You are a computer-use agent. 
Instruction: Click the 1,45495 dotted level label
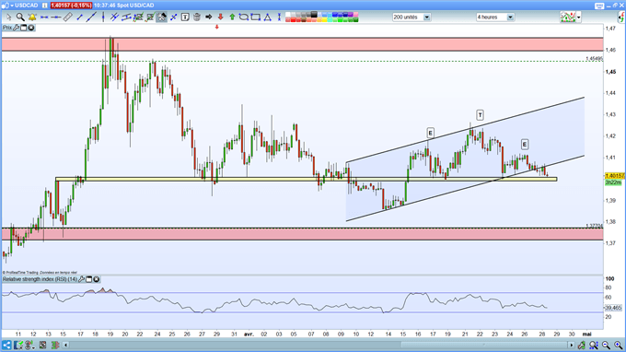point(595,59)
